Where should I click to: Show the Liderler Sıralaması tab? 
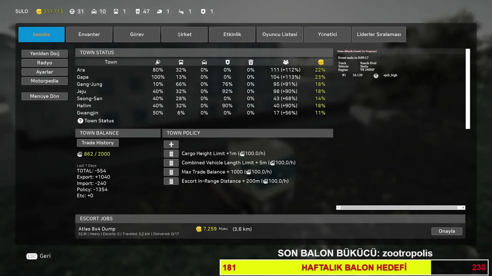click(379, 34)
